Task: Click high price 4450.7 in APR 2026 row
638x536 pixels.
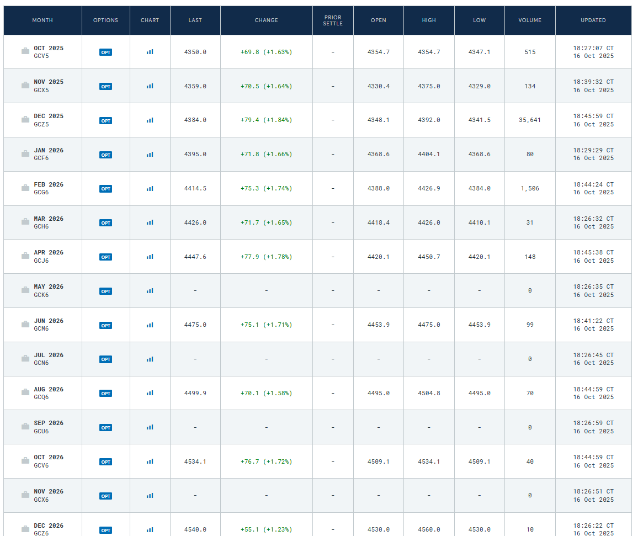Action: coord(429,257)
